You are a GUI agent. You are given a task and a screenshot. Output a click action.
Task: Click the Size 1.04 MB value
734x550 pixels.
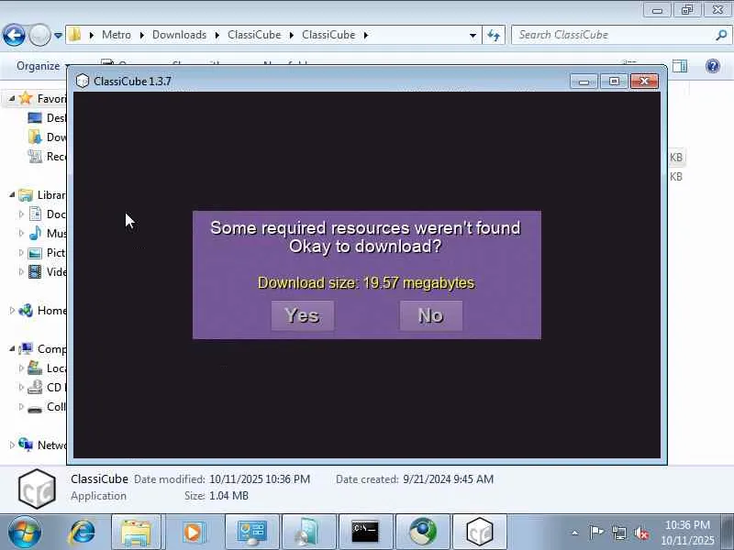pos(228,496)
